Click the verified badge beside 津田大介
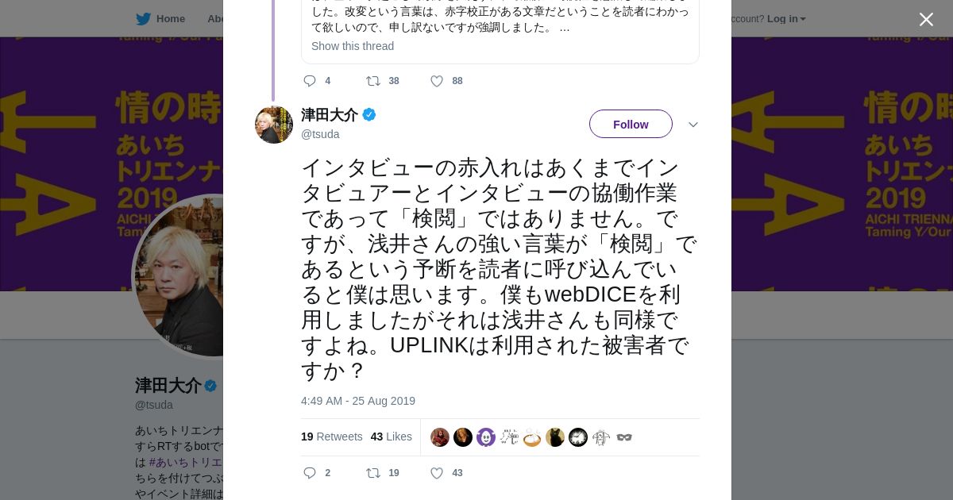Screen dimensions: 953x500 click(x=369, y=115)
